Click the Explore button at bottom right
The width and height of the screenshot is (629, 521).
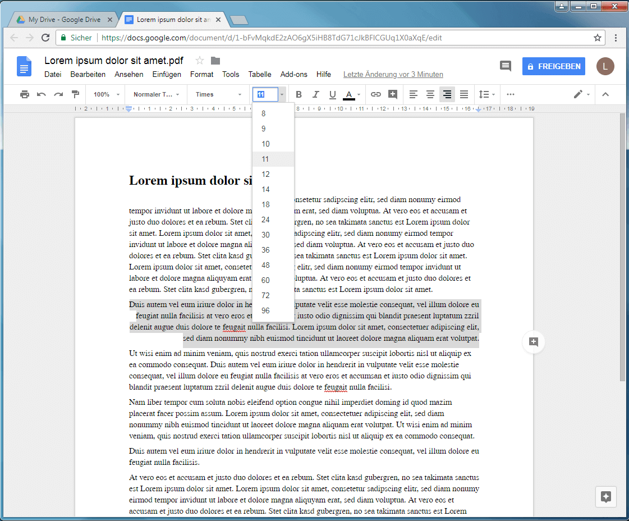606,497
